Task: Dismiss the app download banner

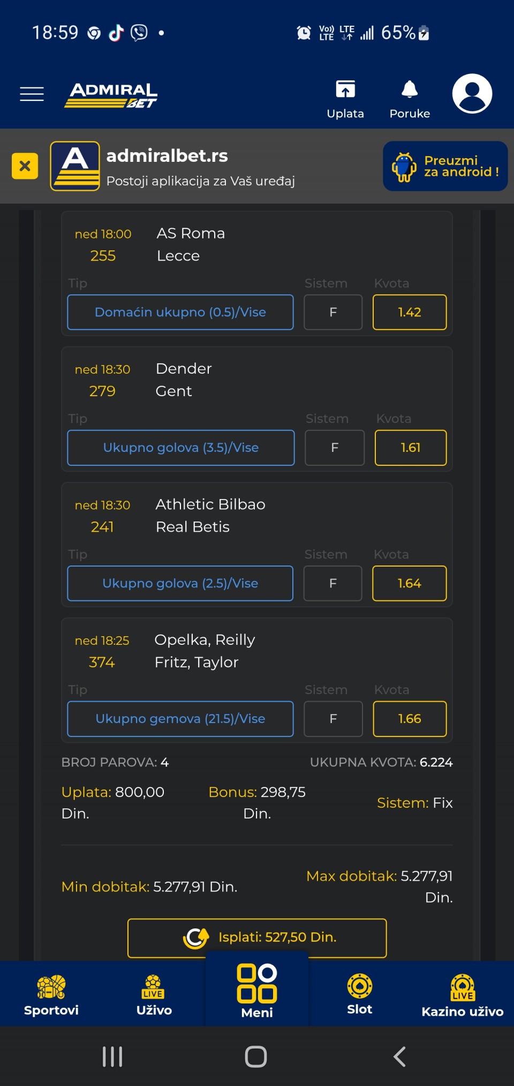Action: click(25, 166)
